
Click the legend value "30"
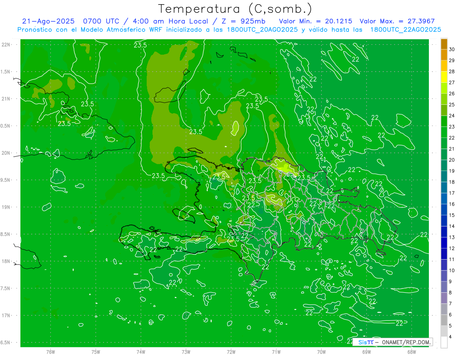pyautogui.click(x=452, y=49)
